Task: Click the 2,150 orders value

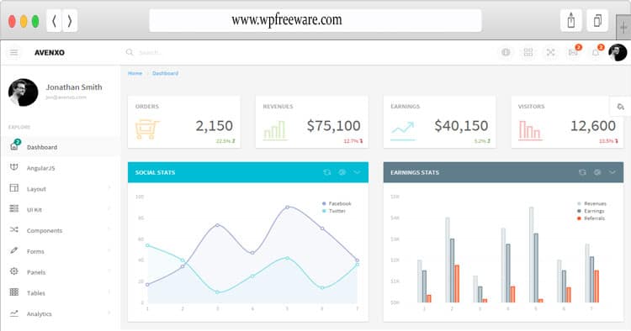Action: (214, 126)
